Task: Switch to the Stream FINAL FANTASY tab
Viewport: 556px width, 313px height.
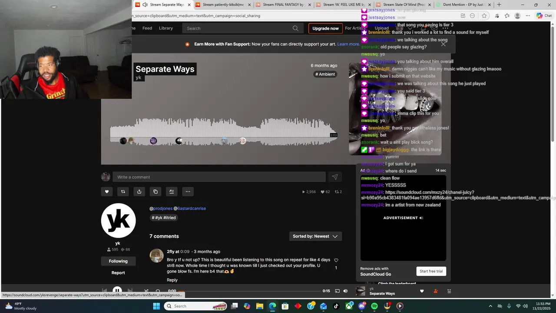Action: click(283, 5)
